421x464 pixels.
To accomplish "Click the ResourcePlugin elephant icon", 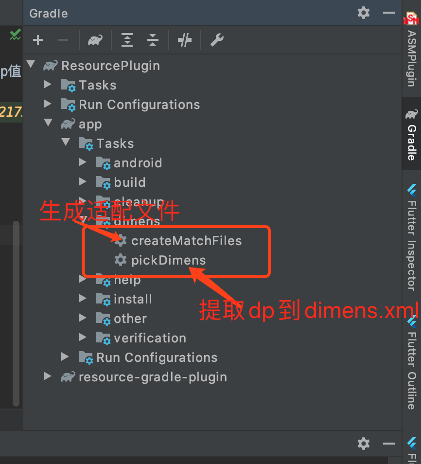I will [x=50, y=65].
